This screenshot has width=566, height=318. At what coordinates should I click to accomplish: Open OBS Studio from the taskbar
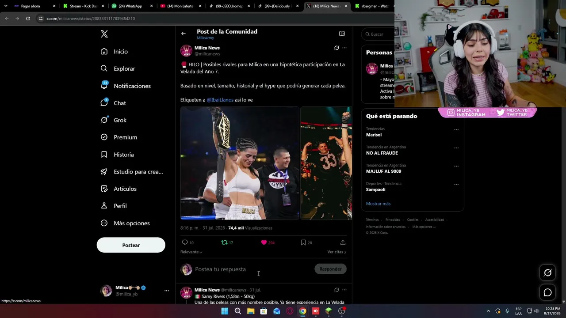click(341, 311)
